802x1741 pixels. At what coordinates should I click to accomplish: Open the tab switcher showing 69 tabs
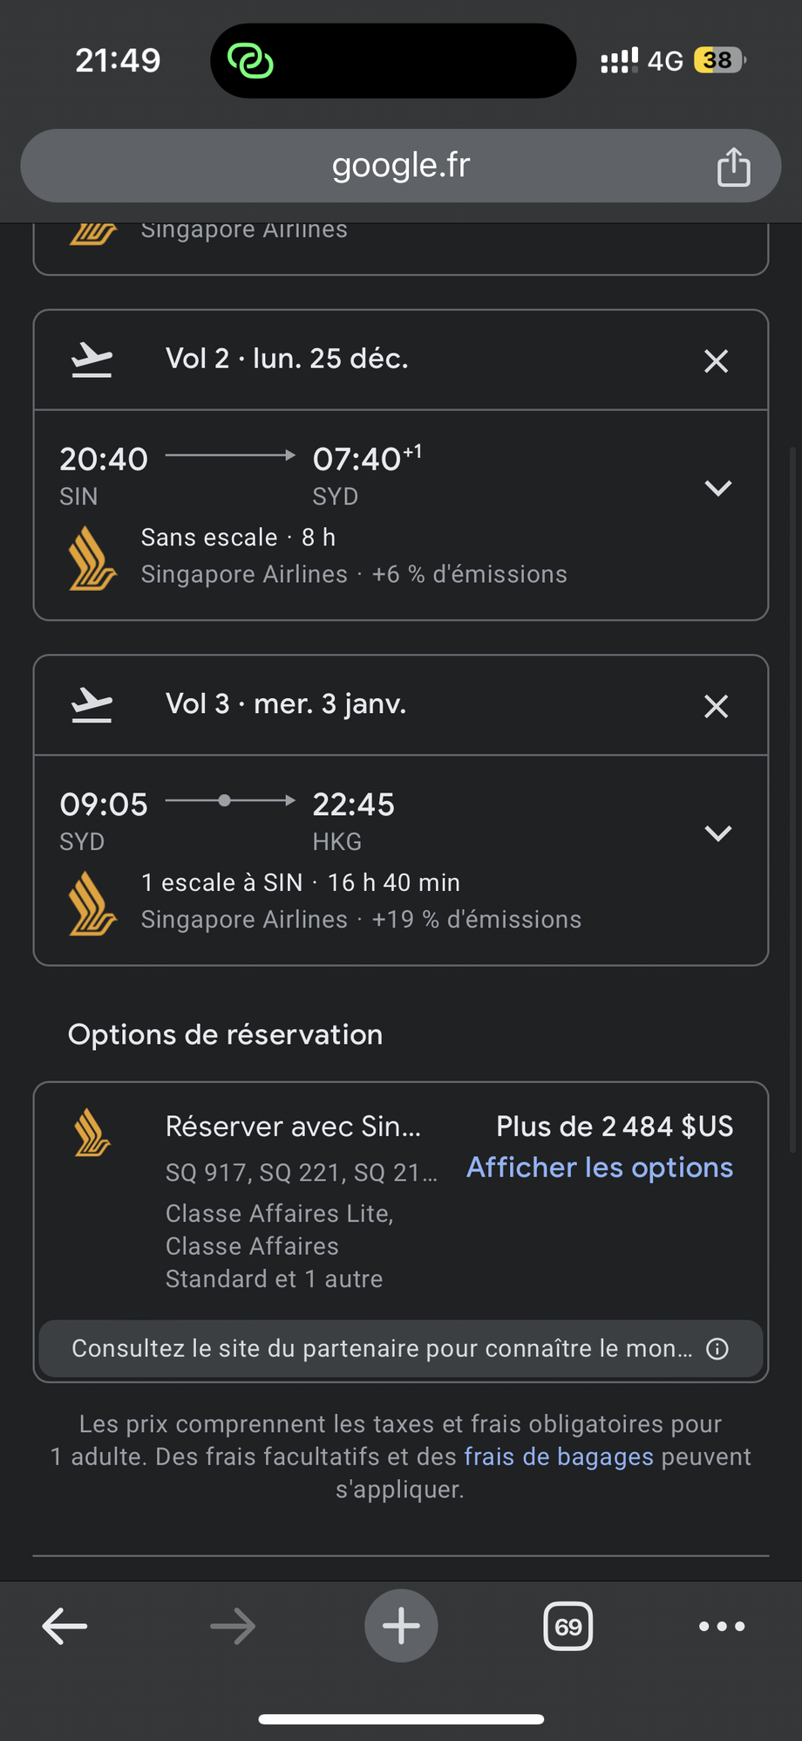pyautogui.click(x=568, y=1627)
